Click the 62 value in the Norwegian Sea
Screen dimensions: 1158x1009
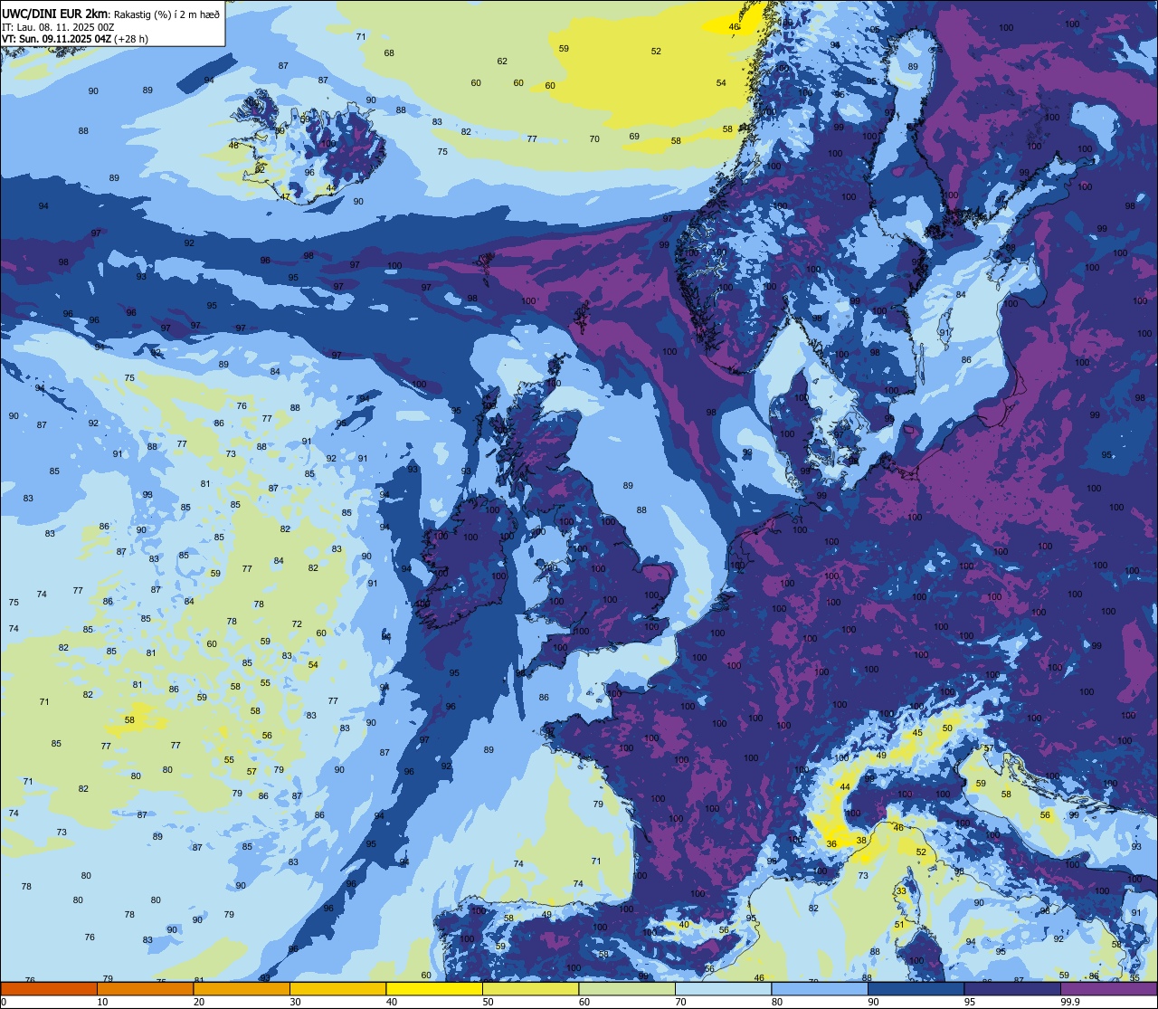click(502, 62)
